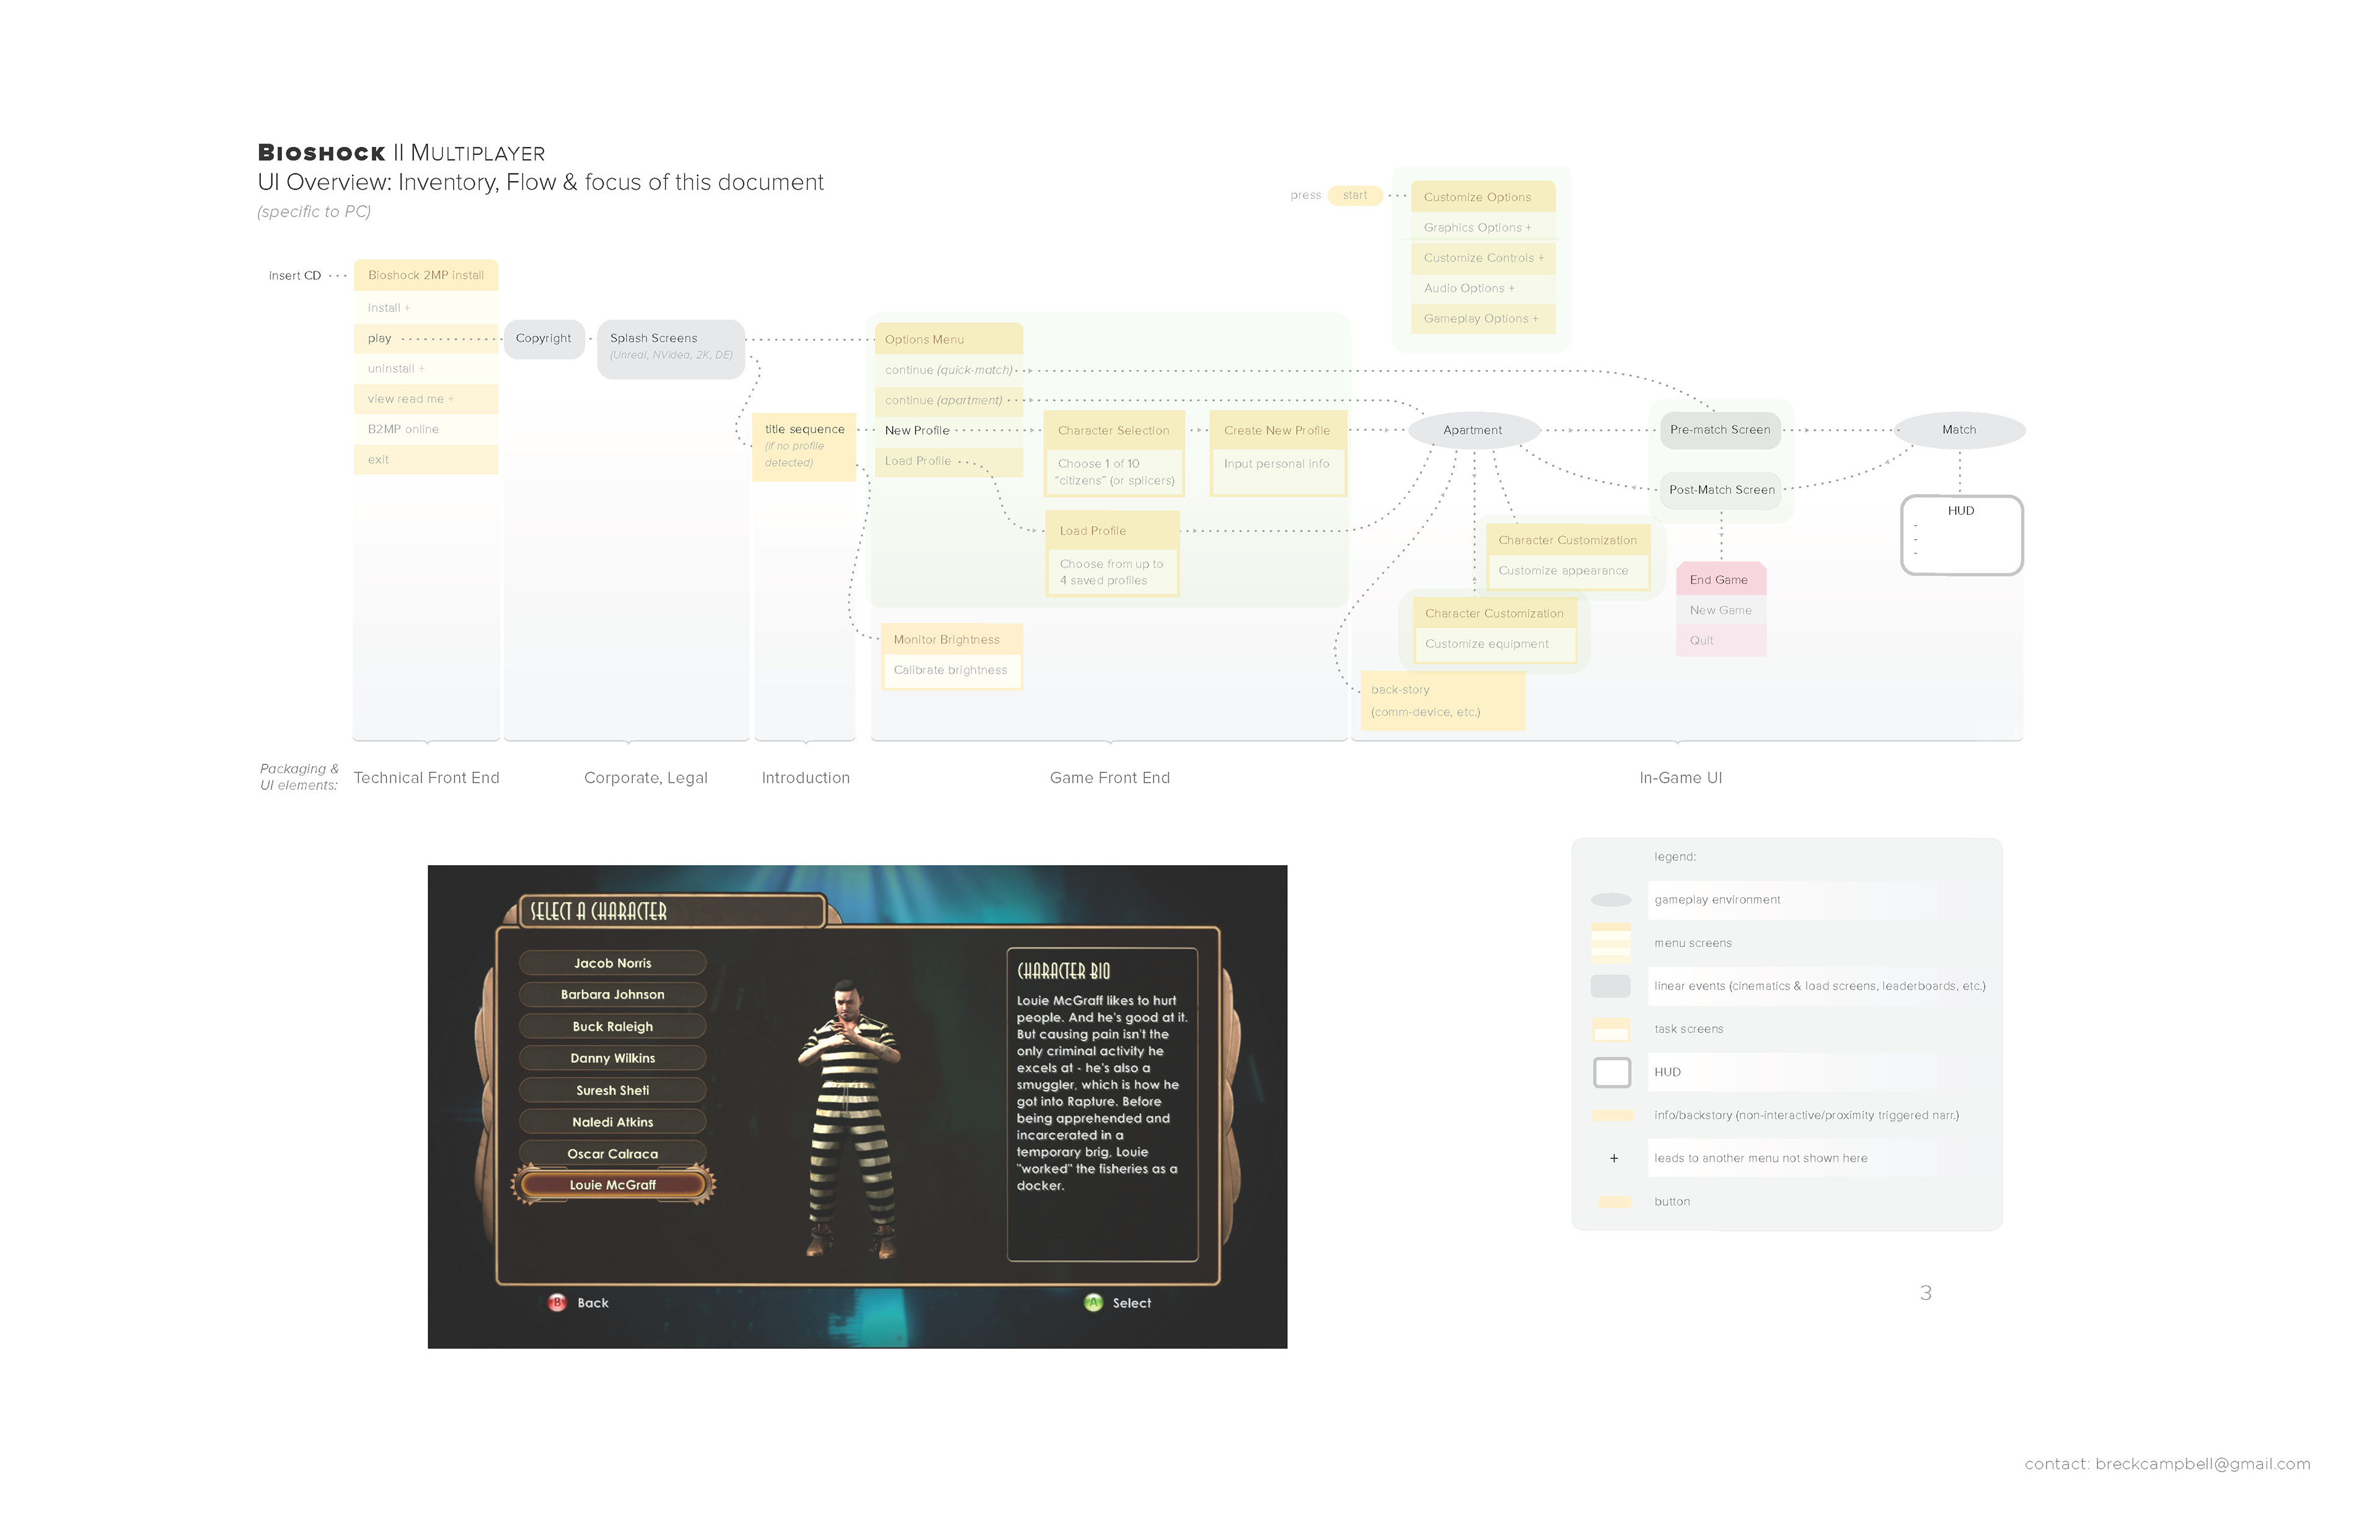Select the highlighted Louie McGraff entry
This screenshot has height=1540, width=2380.
pyautogui.click(x=612, y=1185)
